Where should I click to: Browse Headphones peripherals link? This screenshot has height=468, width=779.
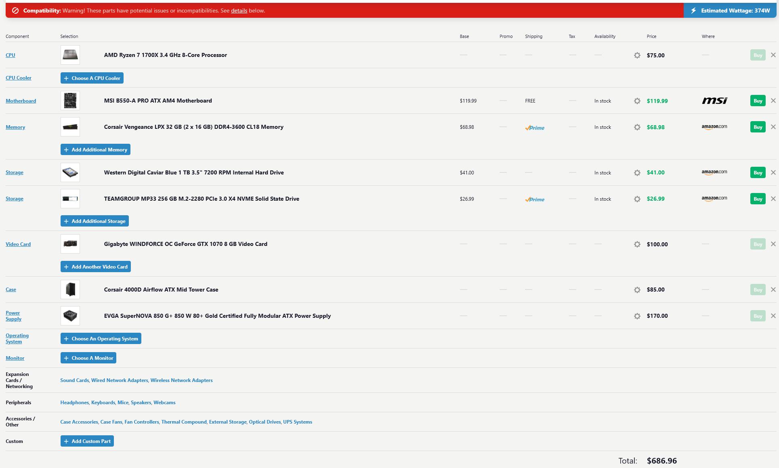(x=74, y=402)
